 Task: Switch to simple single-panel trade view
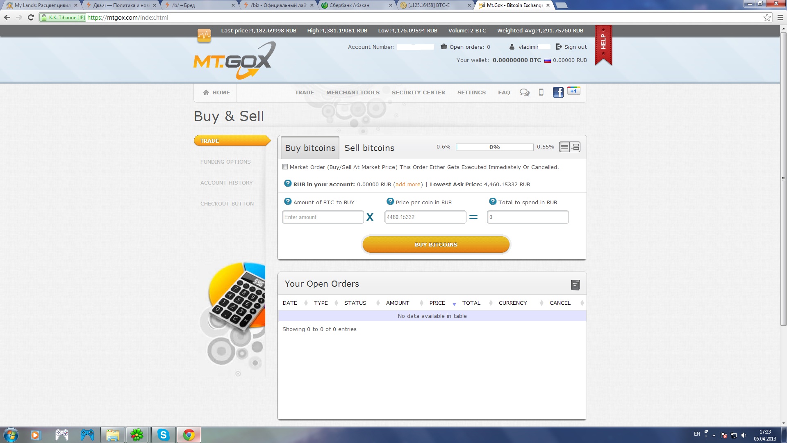pos(564,147)
